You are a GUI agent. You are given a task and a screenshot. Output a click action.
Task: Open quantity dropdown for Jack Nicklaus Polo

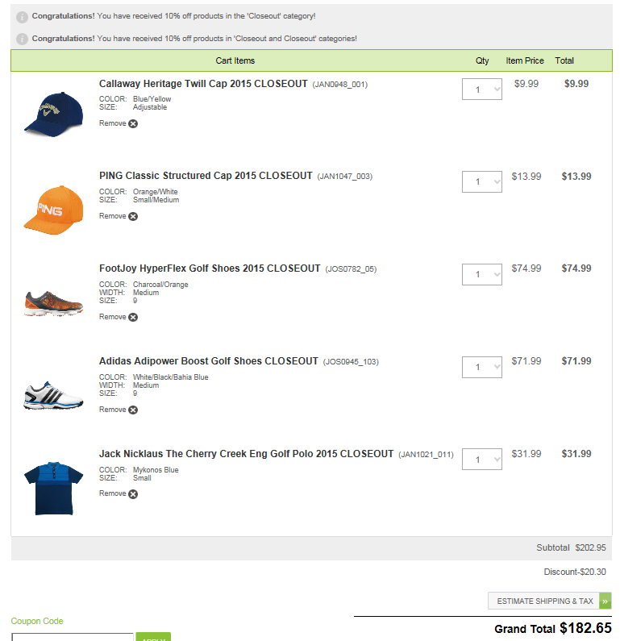click(481, 460)
